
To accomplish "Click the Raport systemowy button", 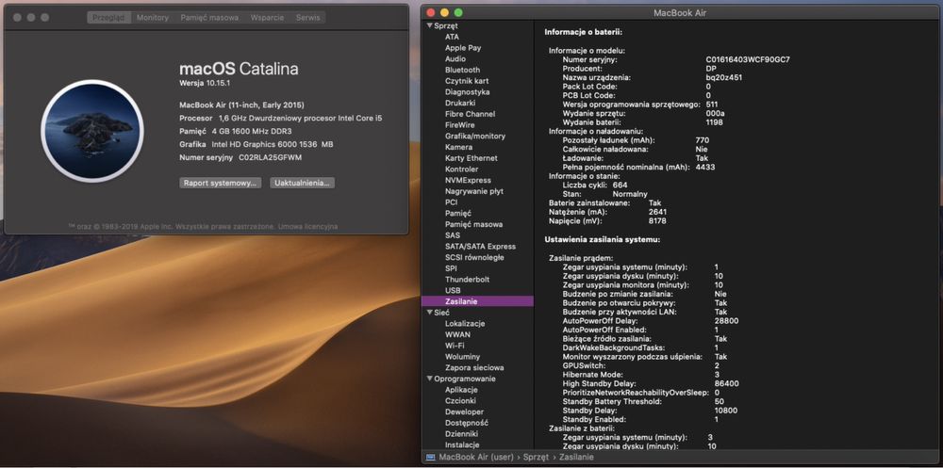I will click(220, 183).
